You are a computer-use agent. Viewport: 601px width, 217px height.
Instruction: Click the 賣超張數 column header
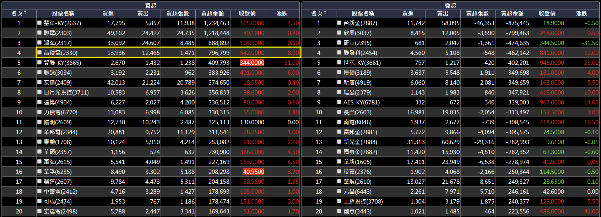[477, 13]
